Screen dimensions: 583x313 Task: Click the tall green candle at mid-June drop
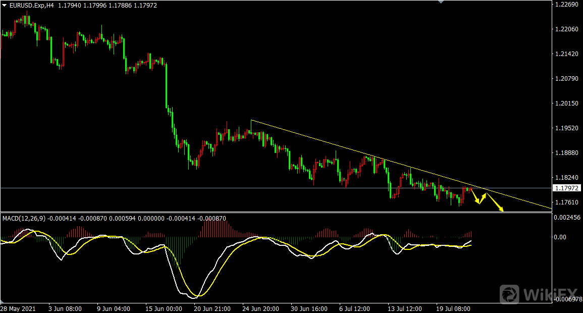tap(166, 86)
